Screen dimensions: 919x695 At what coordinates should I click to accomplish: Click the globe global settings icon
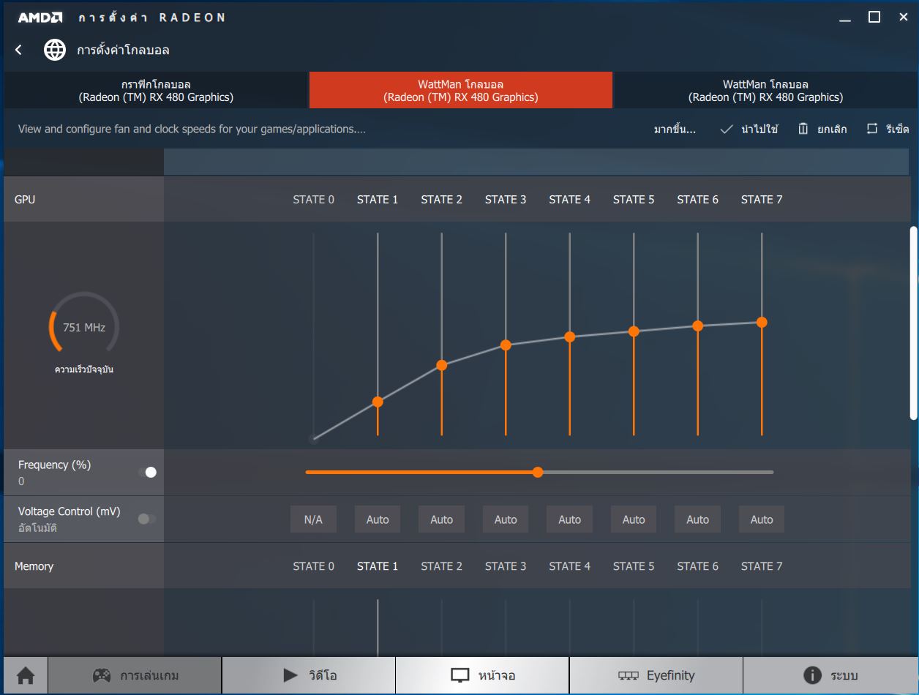point(55,50)
